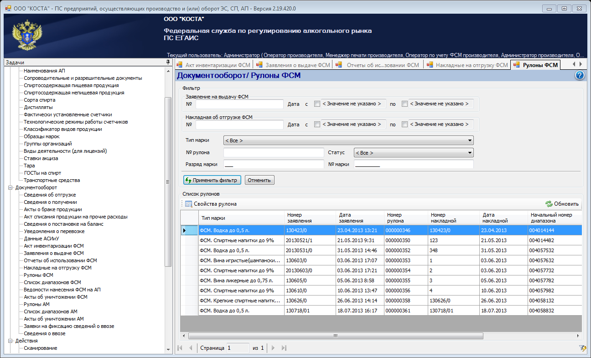This screenshot has width=591, height=358.
Task: Click the filter icon at bottom right corner
Action: (x=582, y=348)
